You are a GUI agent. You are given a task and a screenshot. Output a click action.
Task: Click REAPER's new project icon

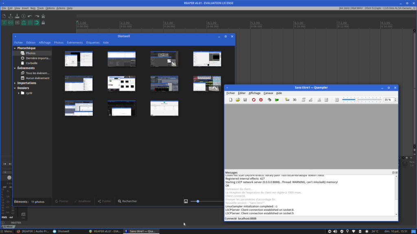(4, 16)
